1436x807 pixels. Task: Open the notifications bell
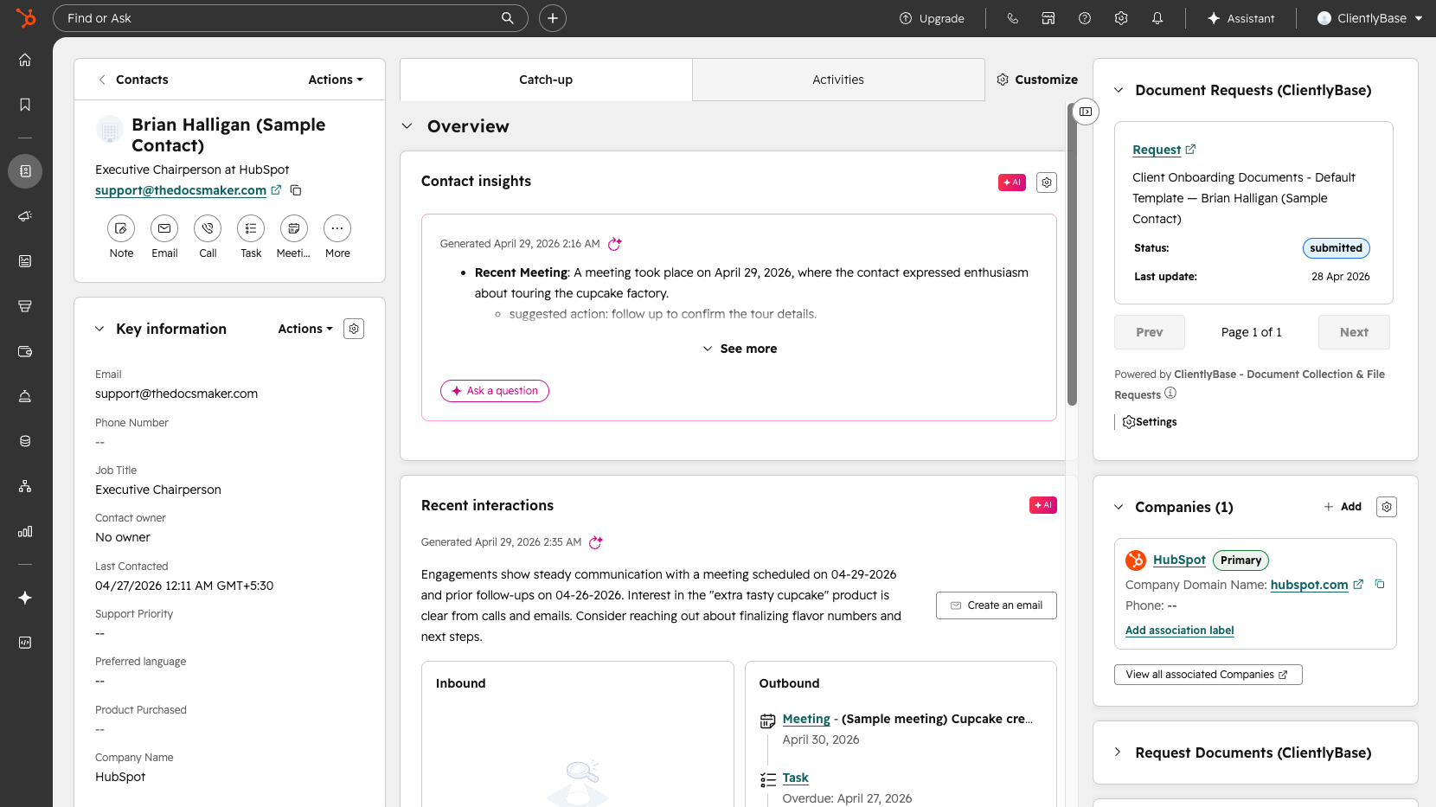[1157, 18]
